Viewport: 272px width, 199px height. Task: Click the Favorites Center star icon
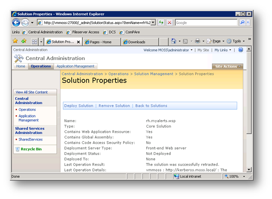point(15,41)
